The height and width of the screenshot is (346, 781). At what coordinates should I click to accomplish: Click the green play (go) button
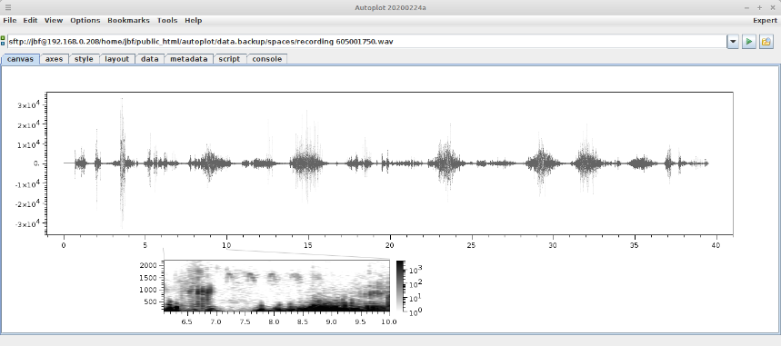[x=748, y=42]
